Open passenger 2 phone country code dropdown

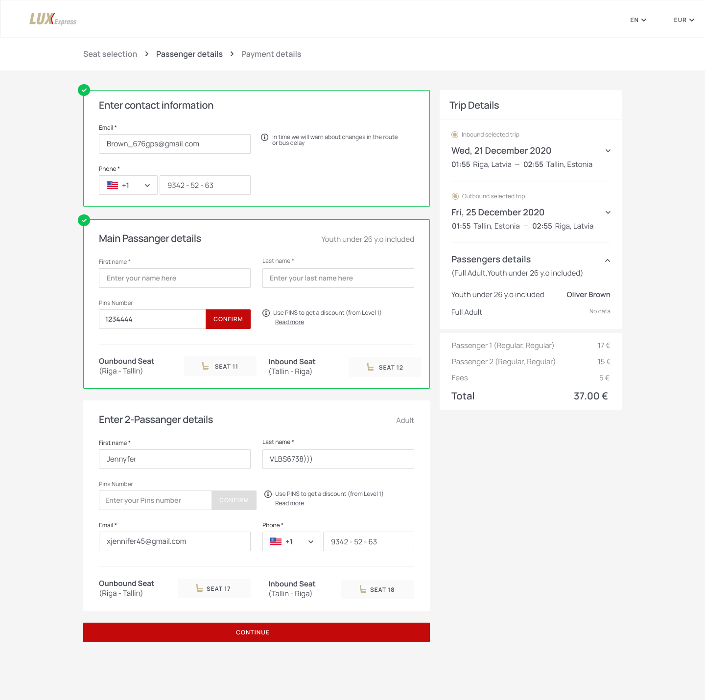pos(292,541)
